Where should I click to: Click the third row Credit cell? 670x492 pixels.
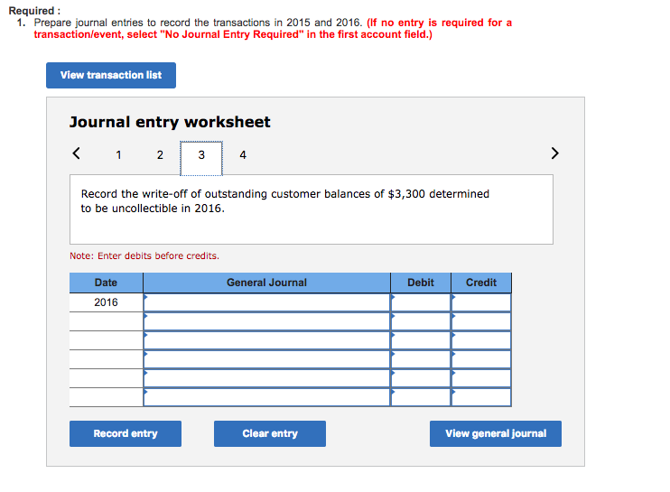[x=480, y=340]
